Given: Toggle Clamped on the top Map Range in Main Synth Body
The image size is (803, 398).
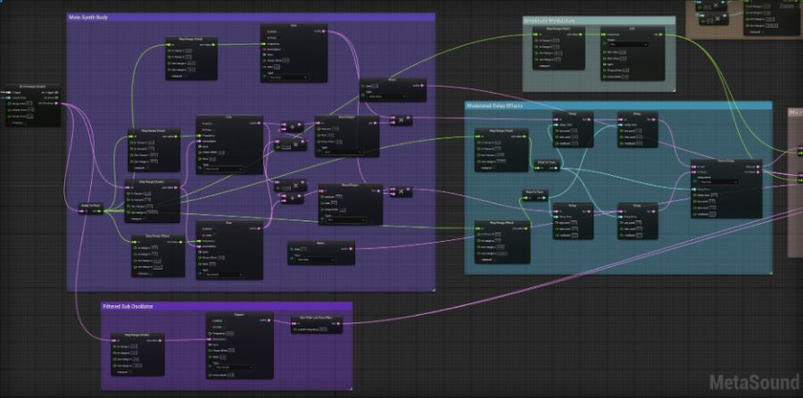Looking at the screenshot, I should pos(186,77).
